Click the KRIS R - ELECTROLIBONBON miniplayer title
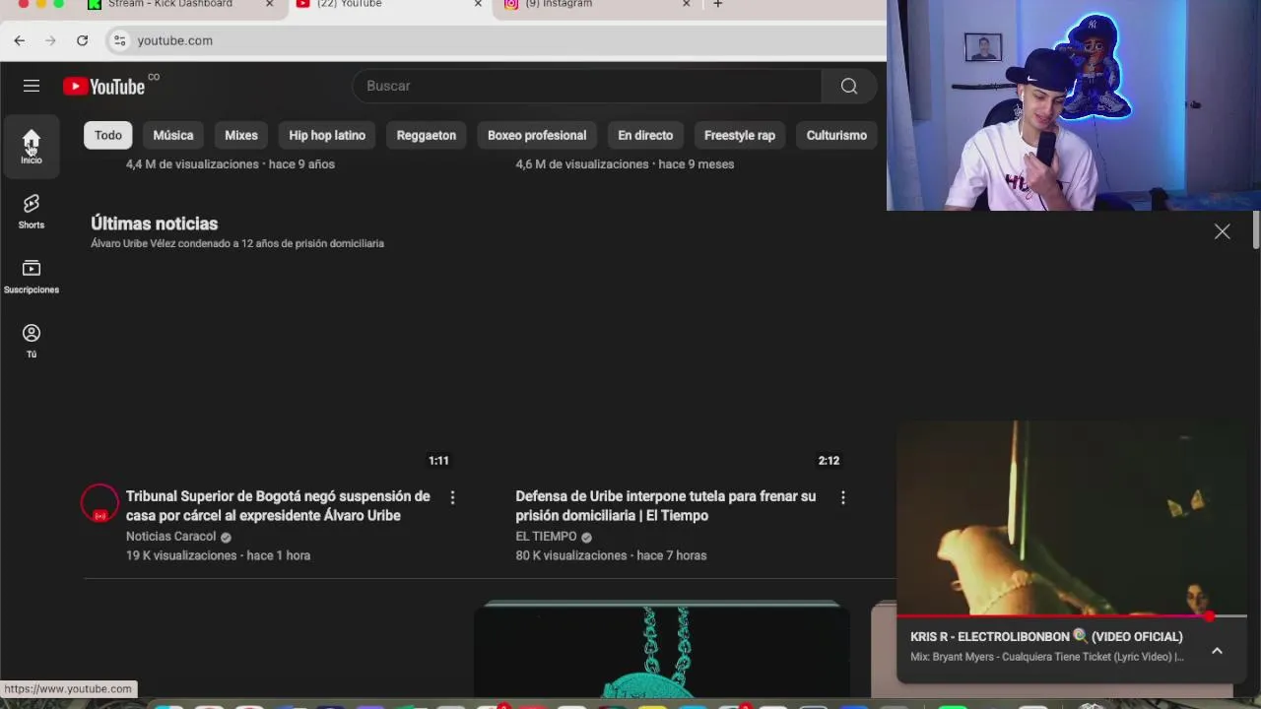Image resolution: width=1261 pixels, height=709 pixels. pos(1046,637)
